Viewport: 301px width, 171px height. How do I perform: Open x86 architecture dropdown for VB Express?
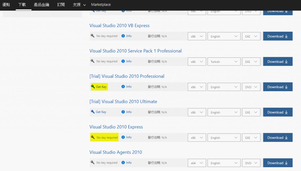(x=197, y=36)
